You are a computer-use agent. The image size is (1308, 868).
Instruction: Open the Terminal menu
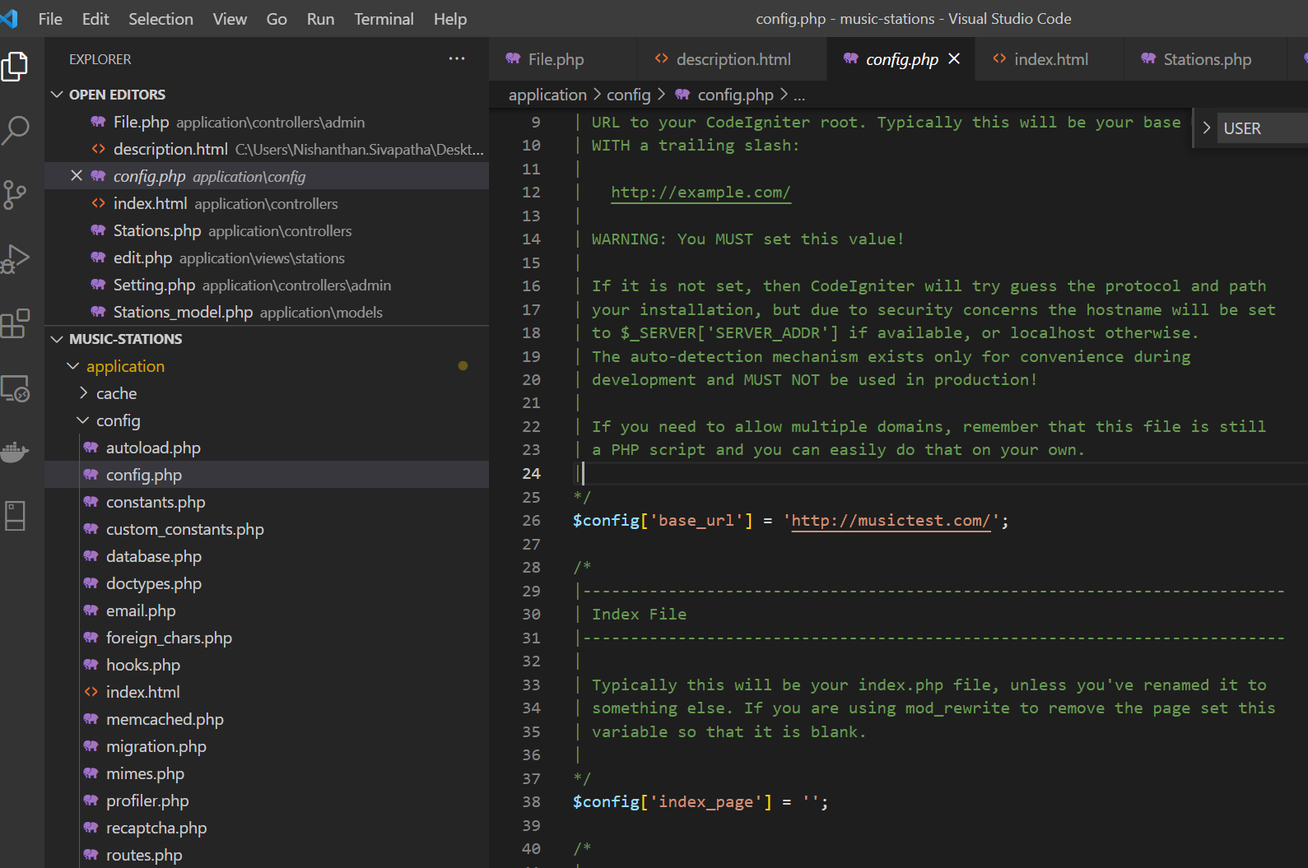coord(384,18)
